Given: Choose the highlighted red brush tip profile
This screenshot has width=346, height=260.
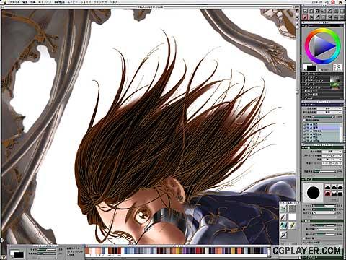Looking at the screenshot, I should click(327, 194).
